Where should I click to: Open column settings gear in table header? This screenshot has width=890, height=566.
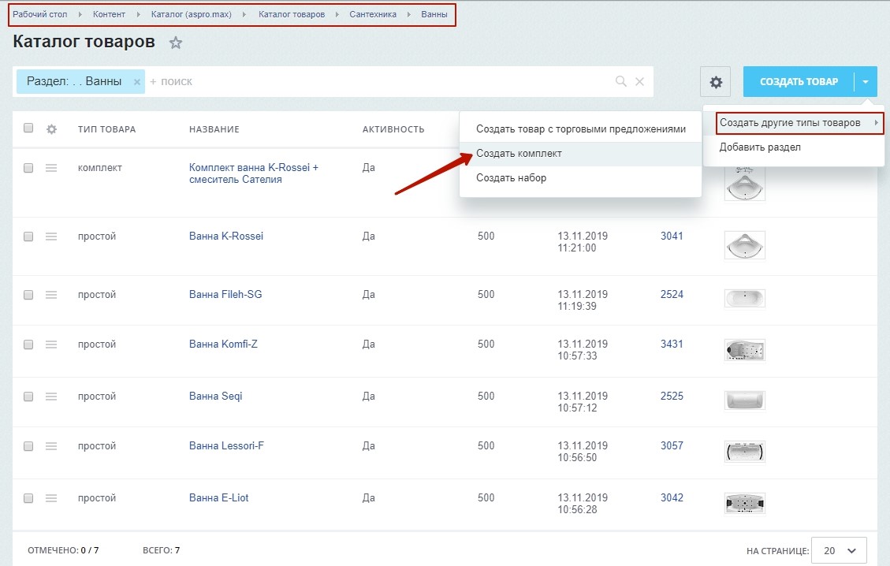point(52,129)
